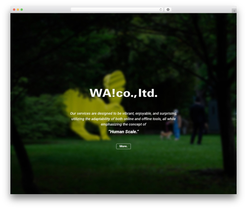Add a new tab with the plus button
Screen dimensions: 247x209
[x=234, y=11]
